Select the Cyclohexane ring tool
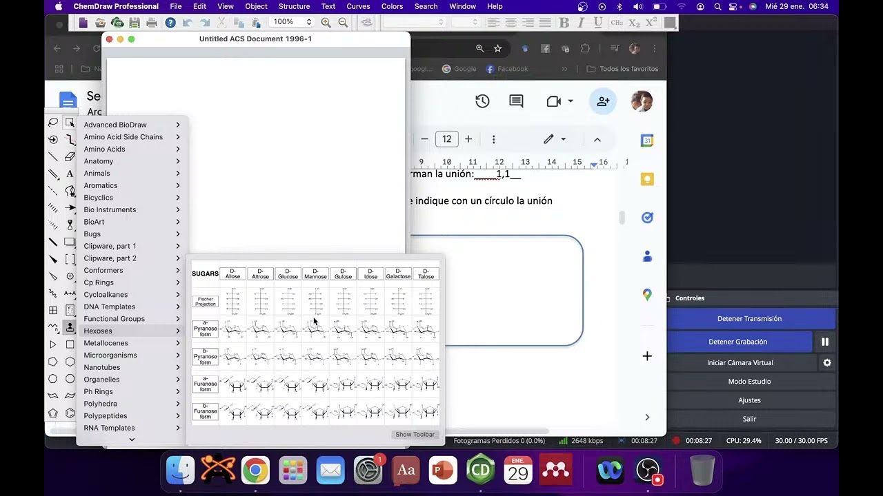 [x=70, y=362]
